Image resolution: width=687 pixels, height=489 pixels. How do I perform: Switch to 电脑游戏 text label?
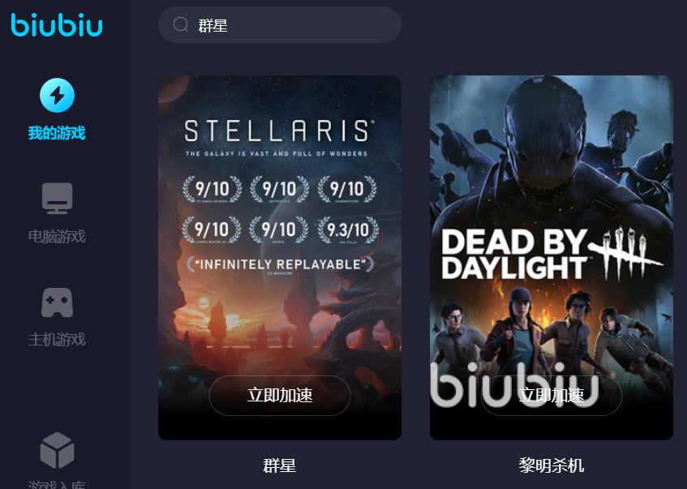point(57,237)
